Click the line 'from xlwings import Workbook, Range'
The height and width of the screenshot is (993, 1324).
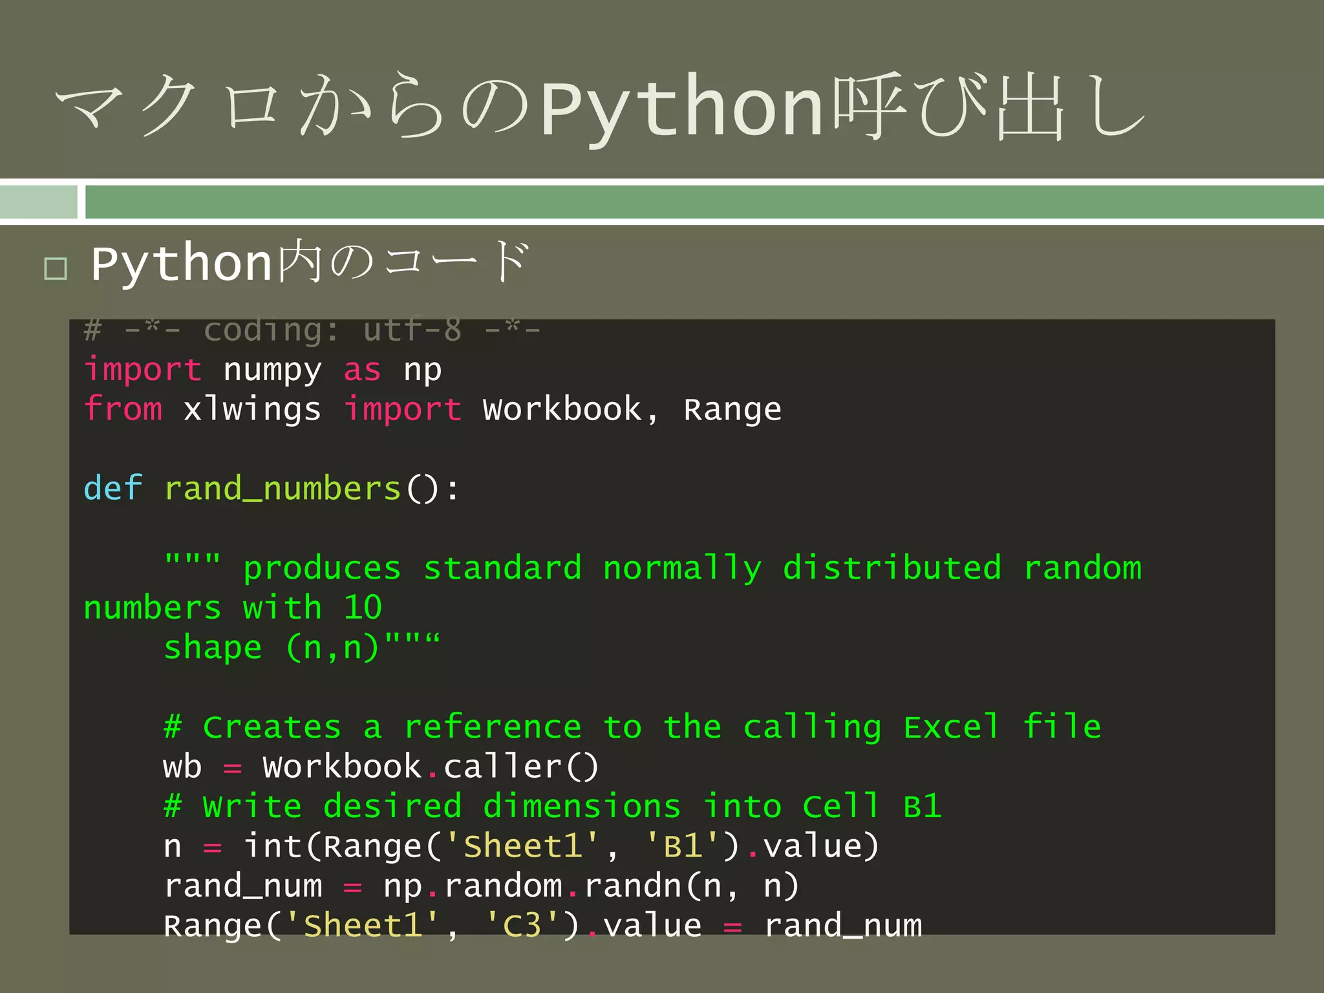pyautogui.click(x=432, y=410)
